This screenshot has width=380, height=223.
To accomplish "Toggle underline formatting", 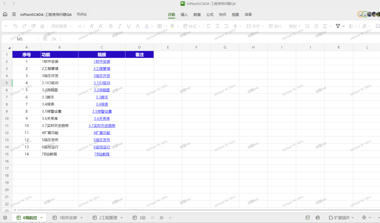I will click(129, 26).
